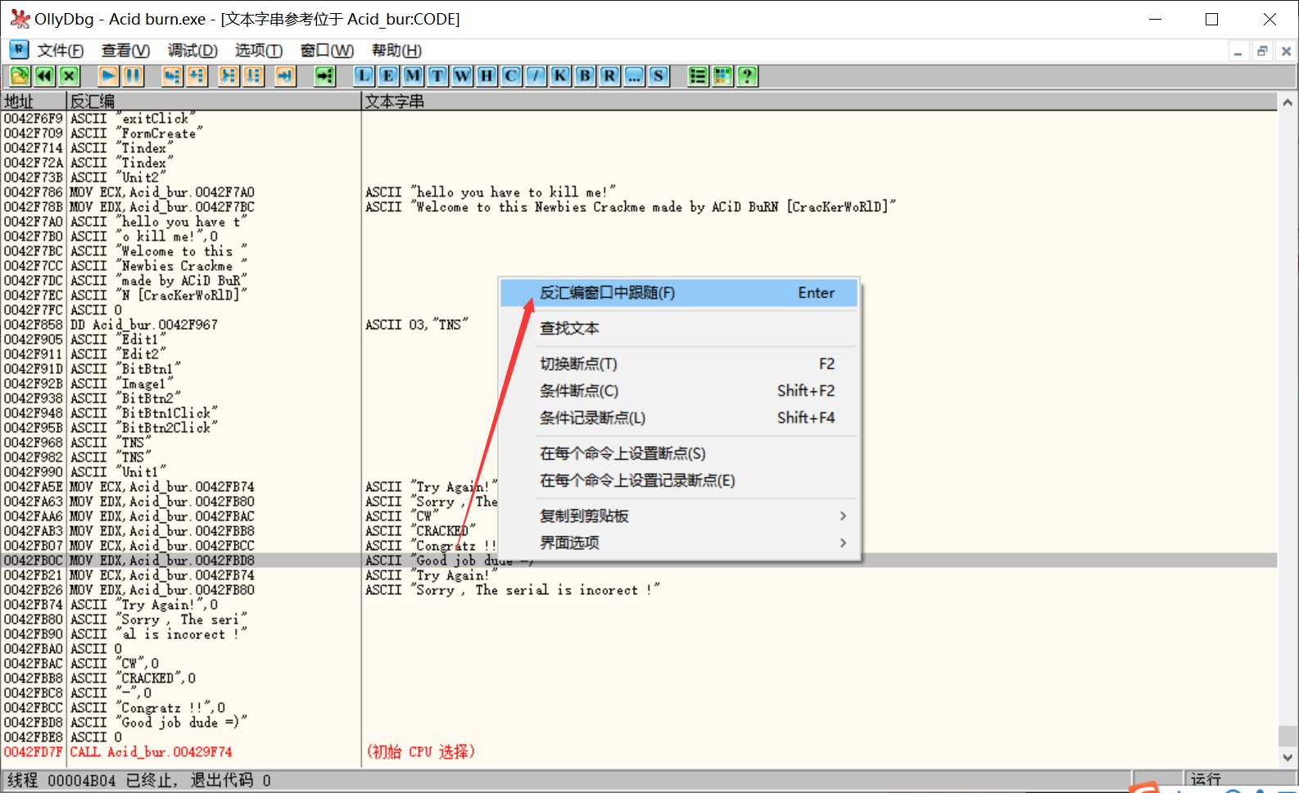Click the help question mark icon
This screenshot has height=793, width=1299.
[747, 76]
